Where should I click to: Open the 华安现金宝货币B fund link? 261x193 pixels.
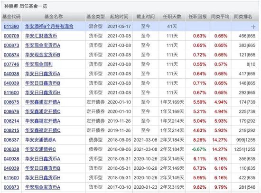click(x=43, y=55)
